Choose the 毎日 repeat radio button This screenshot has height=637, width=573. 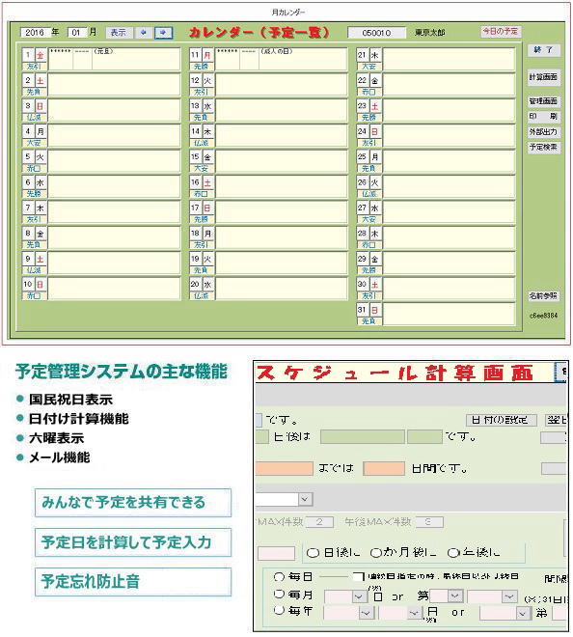pyautogui.click(x=279, y=577)
